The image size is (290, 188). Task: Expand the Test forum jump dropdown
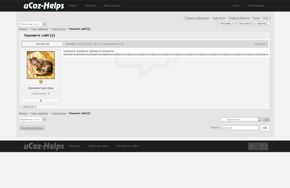pyautogui.click(x=260, y=120)
